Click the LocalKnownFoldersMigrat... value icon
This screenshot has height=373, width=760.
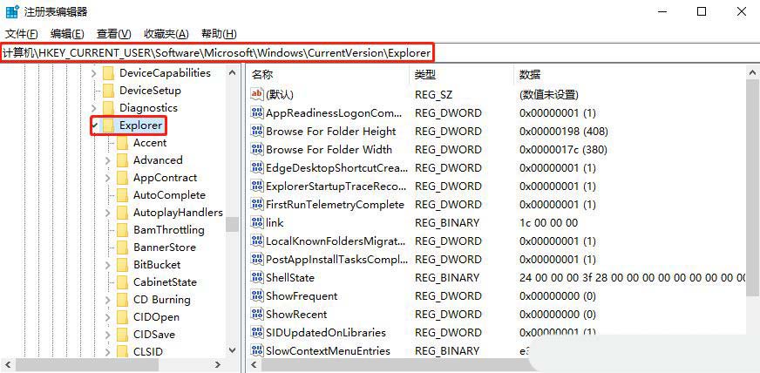click(257, 241)
